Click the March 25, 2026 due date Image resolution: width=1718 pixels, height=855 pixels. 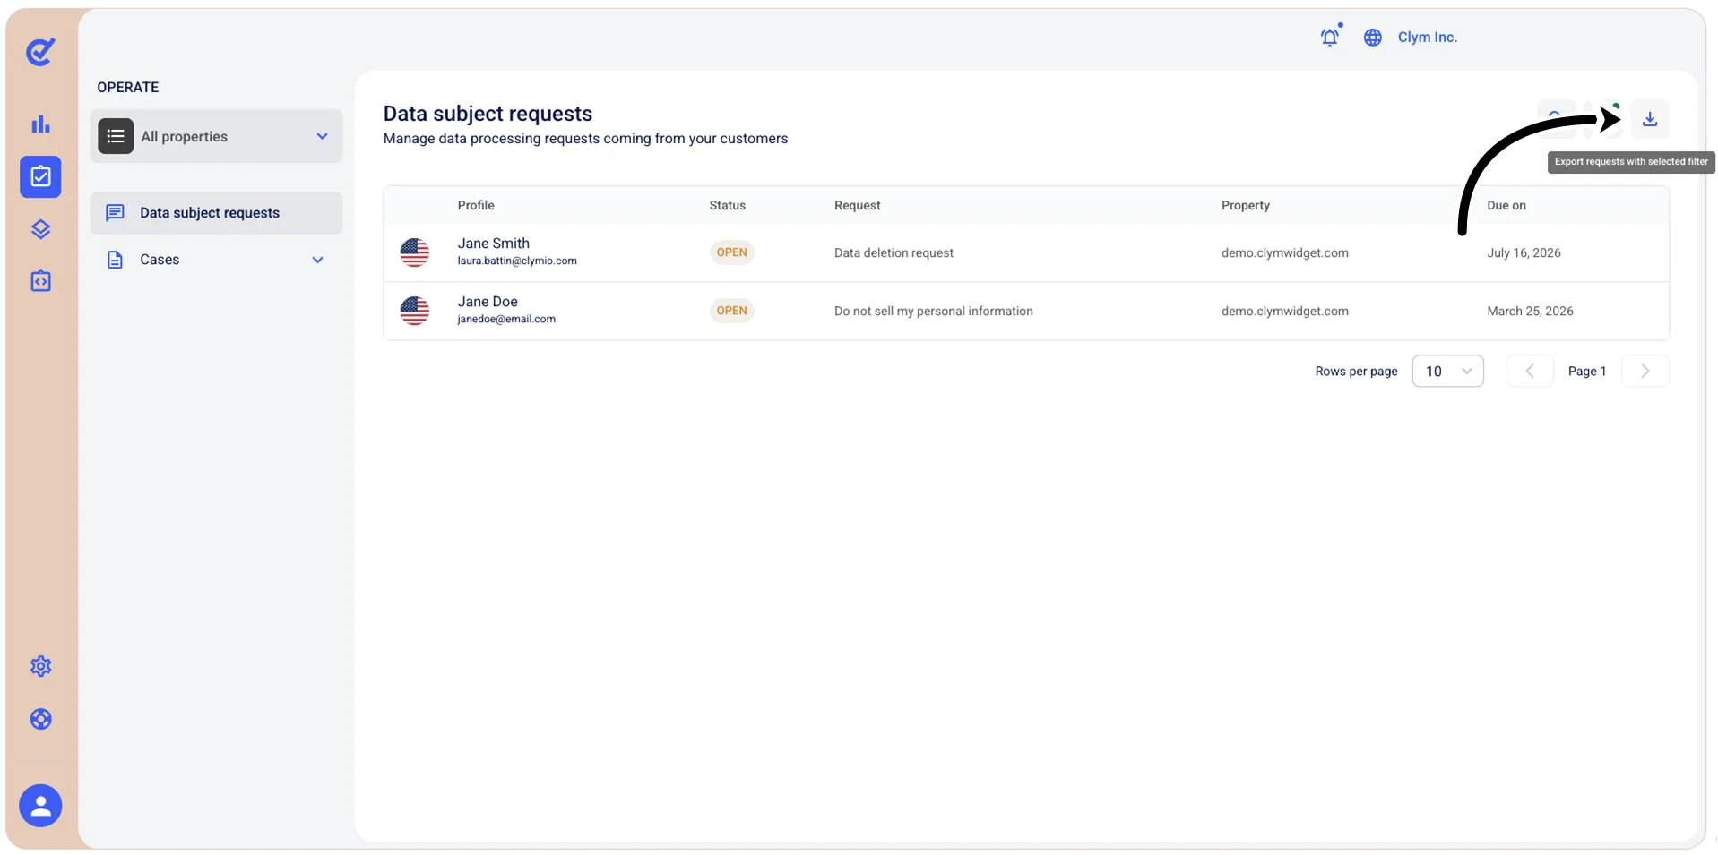click(x=1530, y=311)
